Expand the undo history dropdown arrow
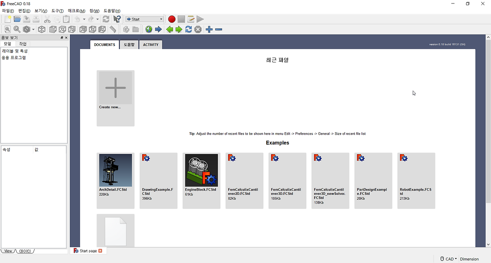Image resolution: width=491 pixels, height=263 pixels. 84,19
